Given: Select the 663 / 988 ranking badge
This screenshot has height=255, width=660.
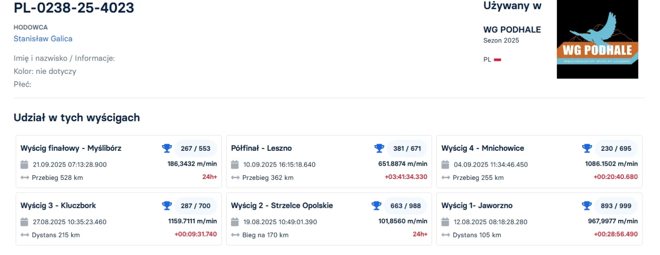Looking at the screenshot, I should [x=405, y=206].
